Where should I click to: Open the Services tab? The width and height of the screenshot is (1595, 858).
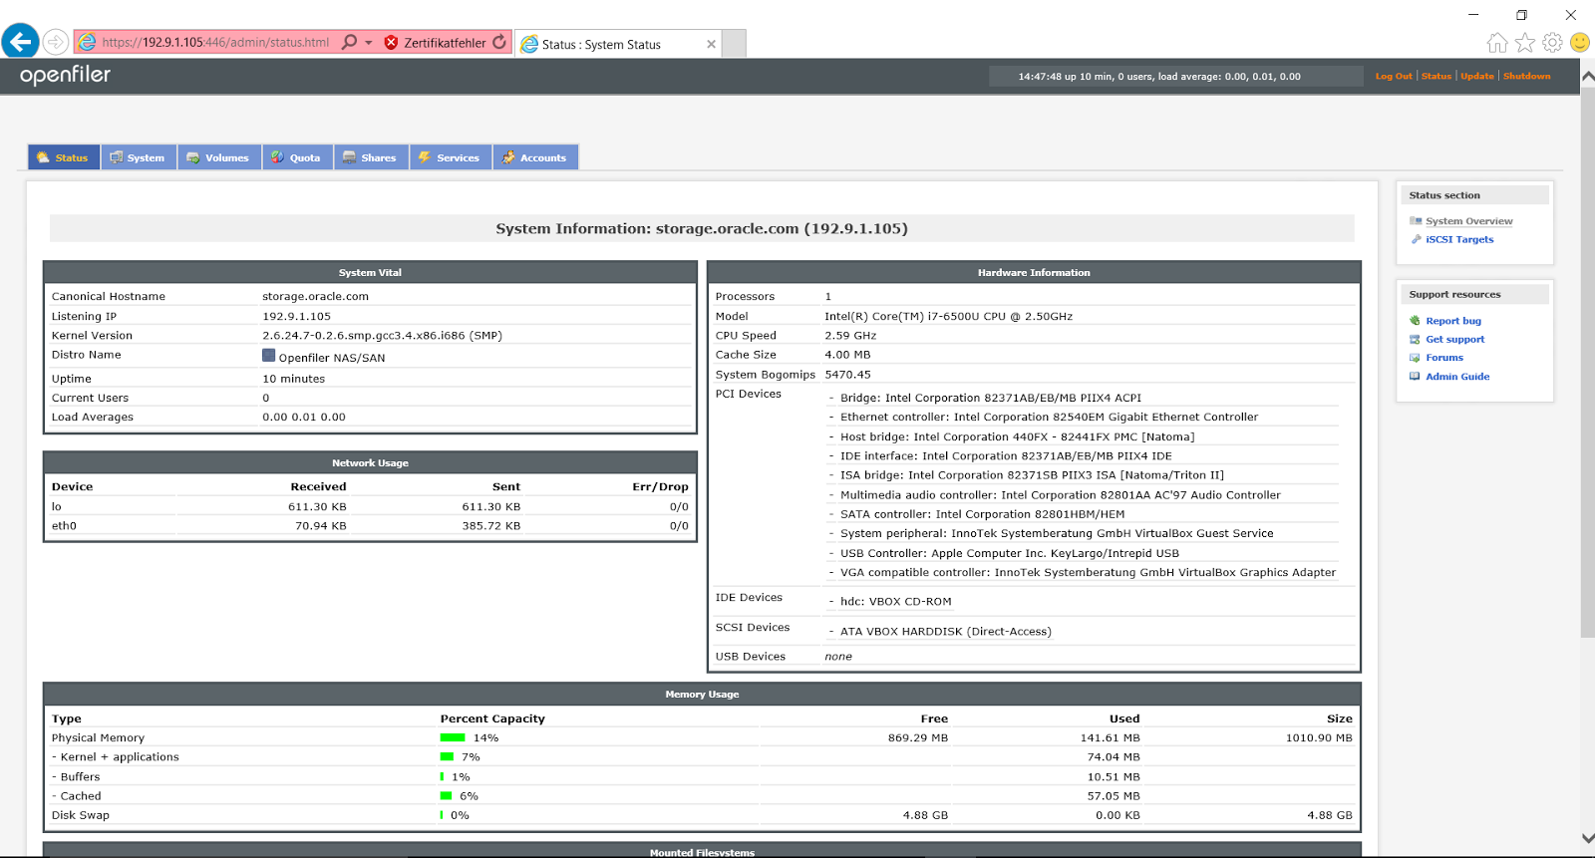point(451,157)
